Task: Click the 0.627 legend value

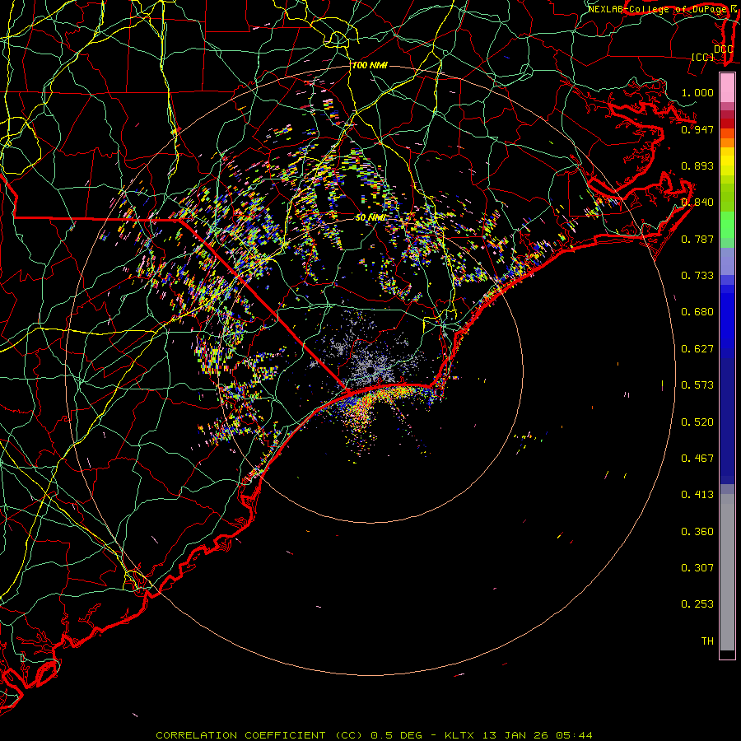Action: pyautogui.click(x=697, y=349)
